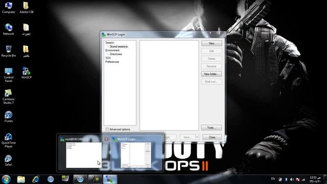The height and width of the screenshot is (184, 327).
Task: Launch the WinSCP desktop shortcut
Action: tap(27, 73)
